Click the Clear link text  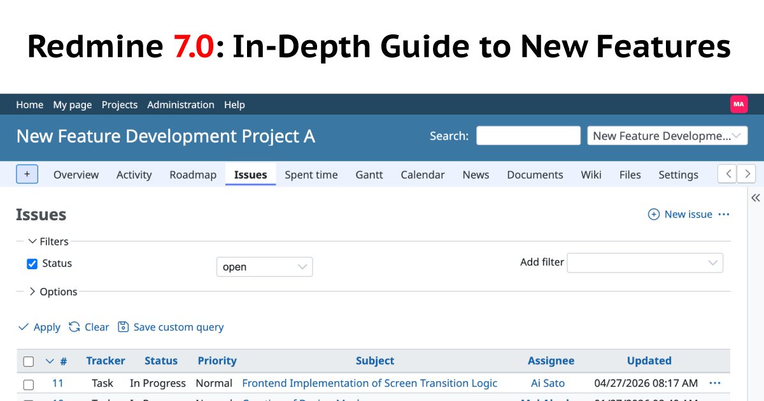[x=97, y=327]
